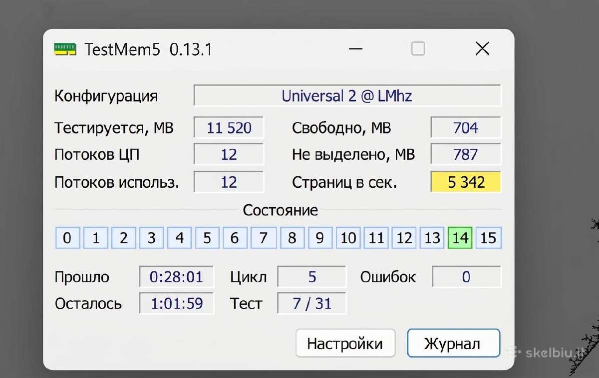Click the Страниц в сек. label
Screen dimensions: 599x378
pyautogui.click(x=344, y=182)
